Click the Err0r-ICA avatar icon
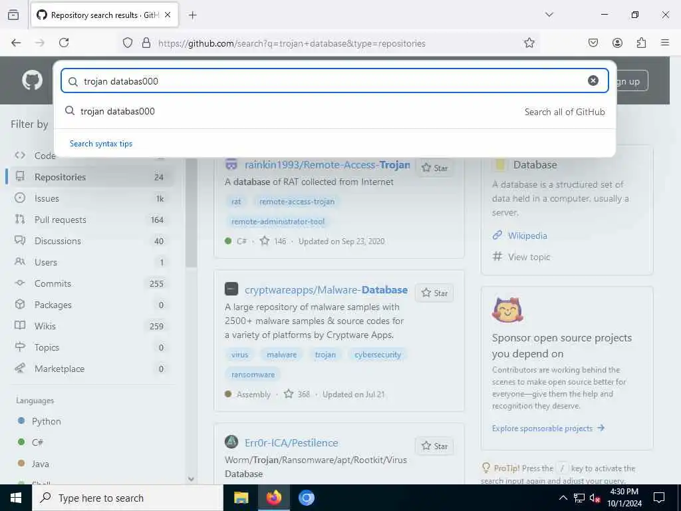This screenshot has height=511, width=681. pos(231,442)
